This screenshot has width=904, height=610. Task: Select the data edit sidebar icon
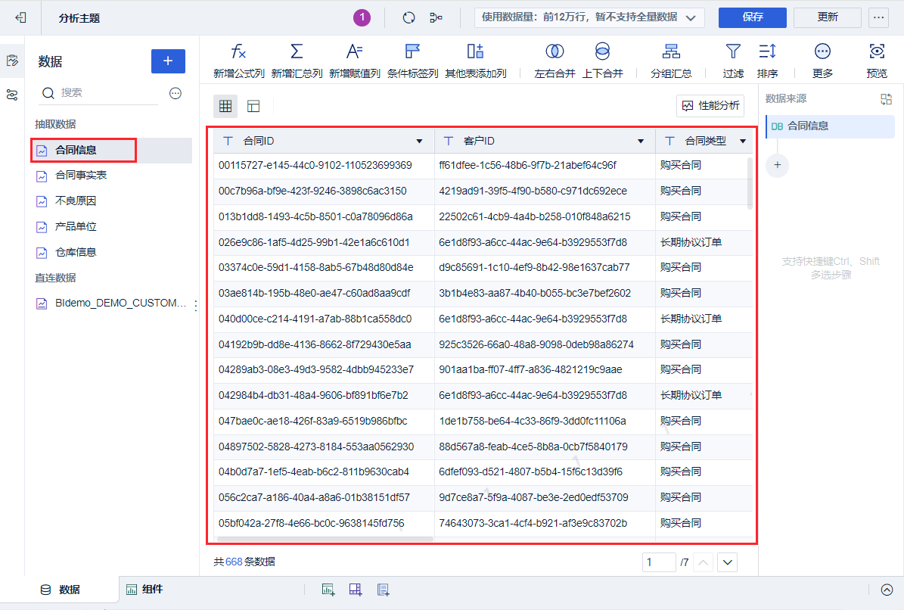tap(12, 61)
